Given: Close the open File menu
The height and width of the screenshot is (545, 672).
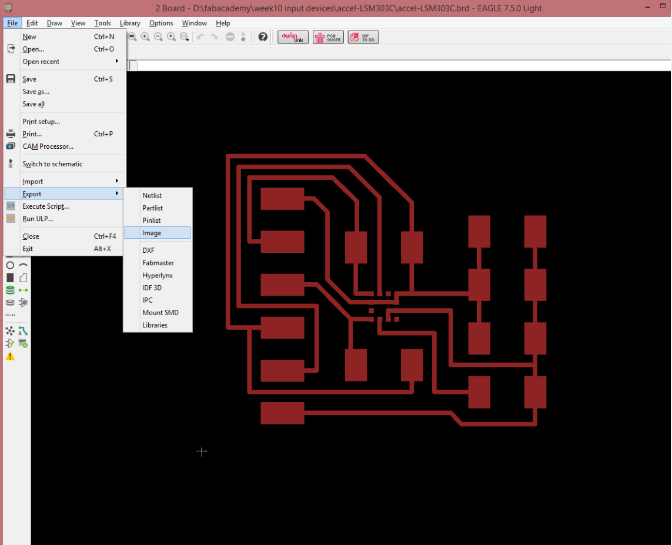Looking at the screenshot, I should point(12,23).
